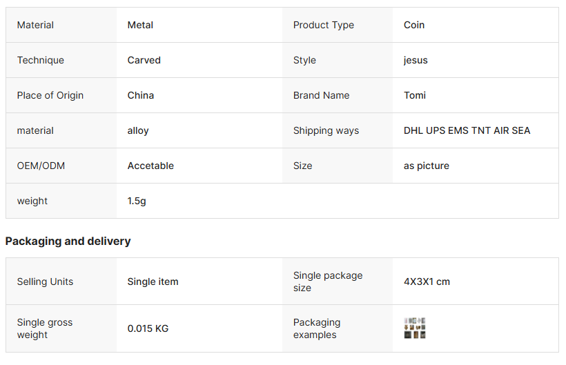Screen dimensions: 566x365
Task: Click the 'Metal' material value
Action: [140, 25]
